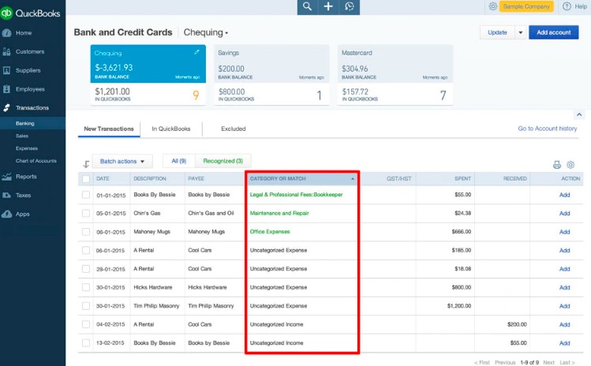Click Legal & Professional Fees:Bookkeeper category
The width and height of the screenshot is (591, 366).
[x=296, y=195]
